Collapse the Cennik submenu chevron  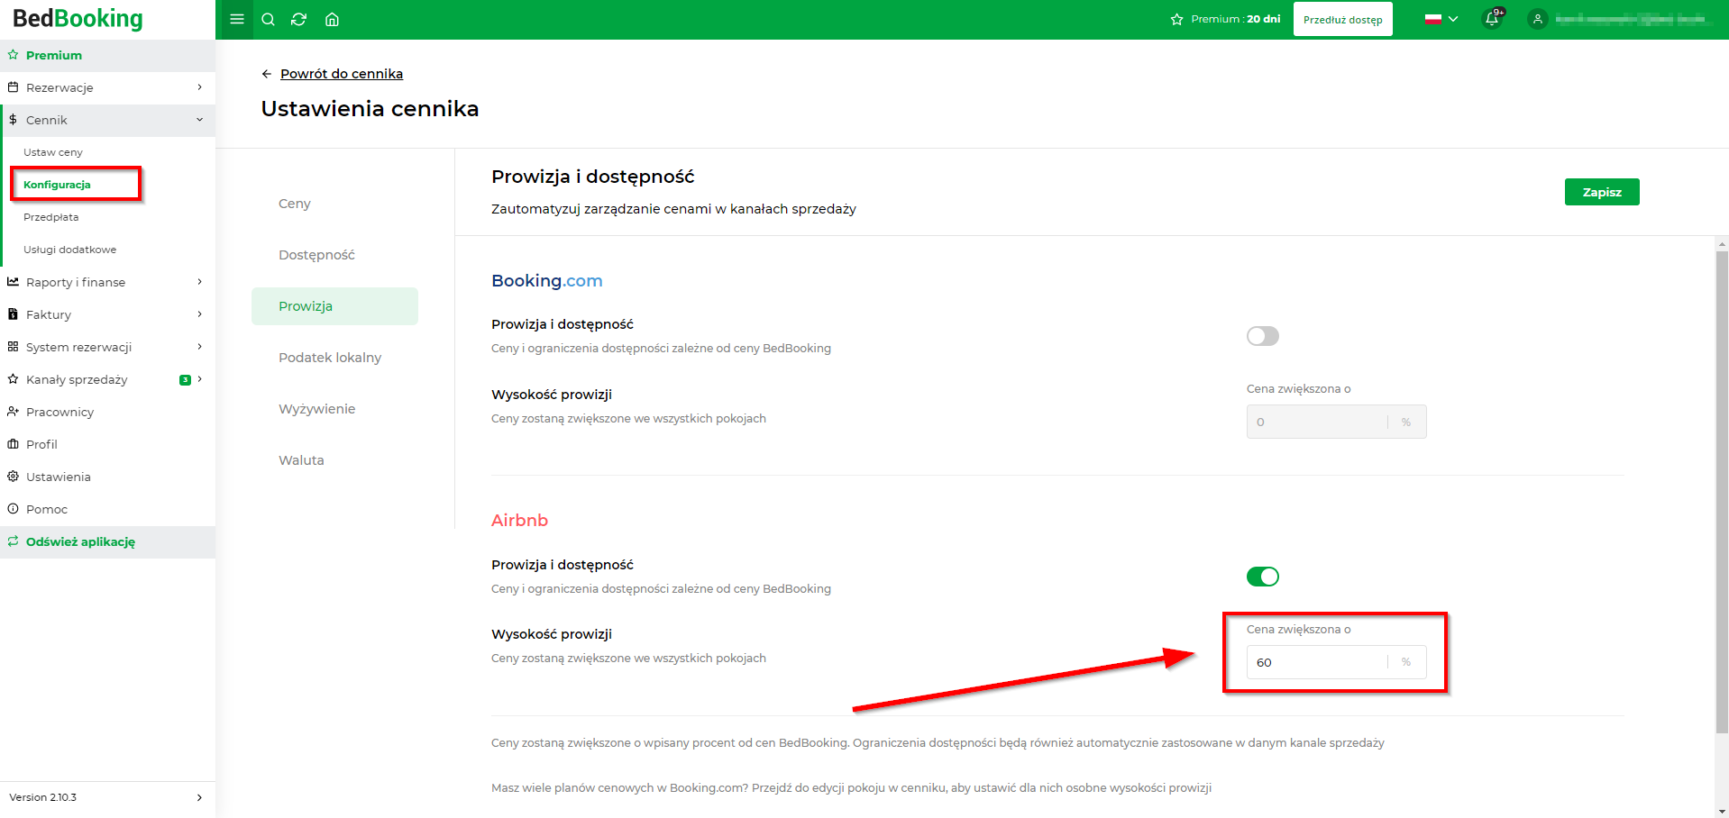pos(199,120)
